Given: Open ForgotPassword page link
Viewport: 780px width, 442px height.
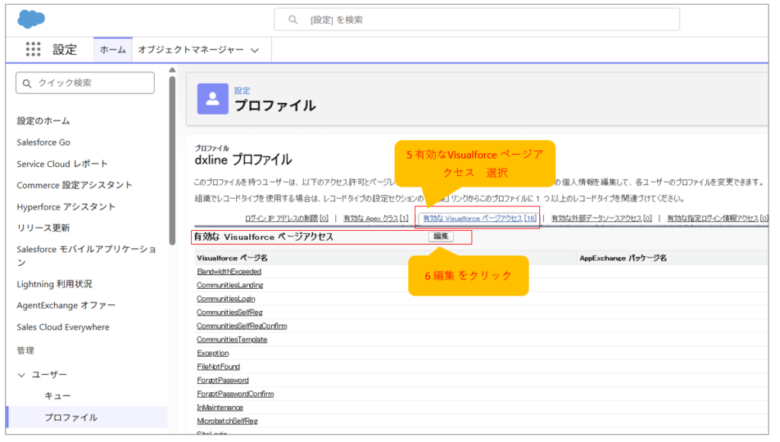Looking at the screenshot, I should coord(223,380).
